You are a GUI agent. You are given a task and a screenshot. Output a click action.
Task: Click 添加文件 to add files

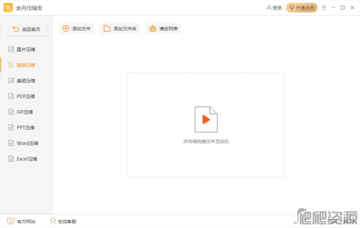76,28
